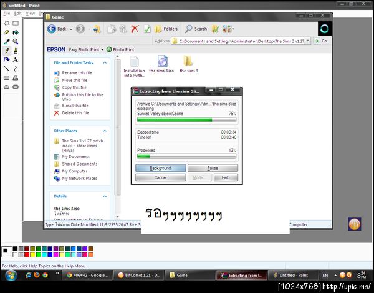Launch Internet Explorer from Quick Launch
Viewport: 374px width, 293px height.
click(29, 275)
